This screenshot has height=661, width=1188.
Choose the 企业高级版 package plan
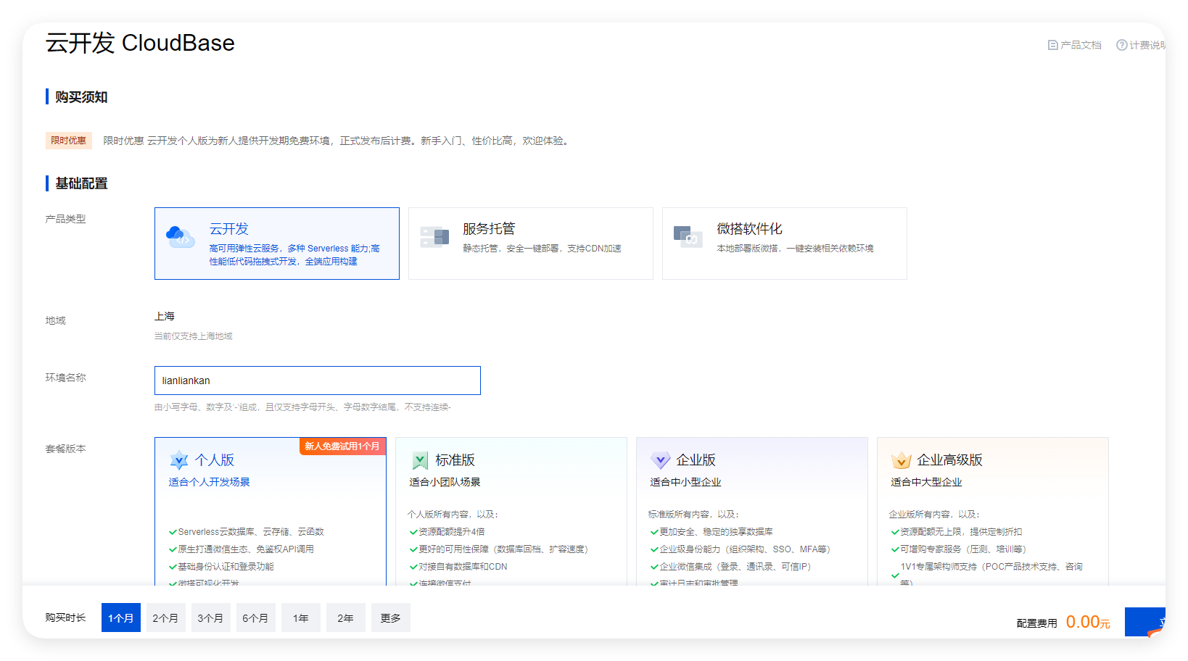(x=993, y=511)
